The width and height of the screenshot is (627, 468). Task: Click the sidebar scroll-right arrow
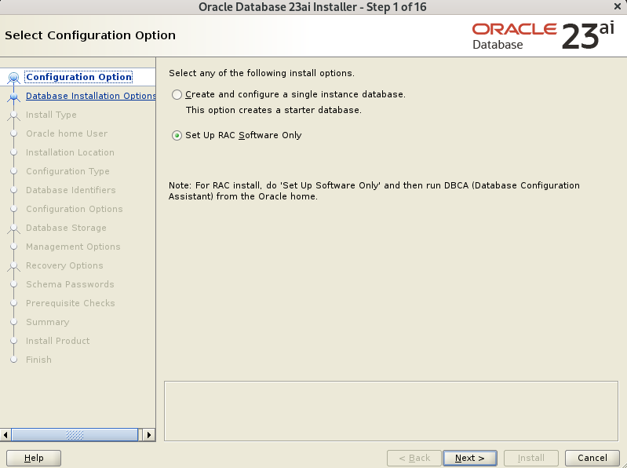[149, 435]
